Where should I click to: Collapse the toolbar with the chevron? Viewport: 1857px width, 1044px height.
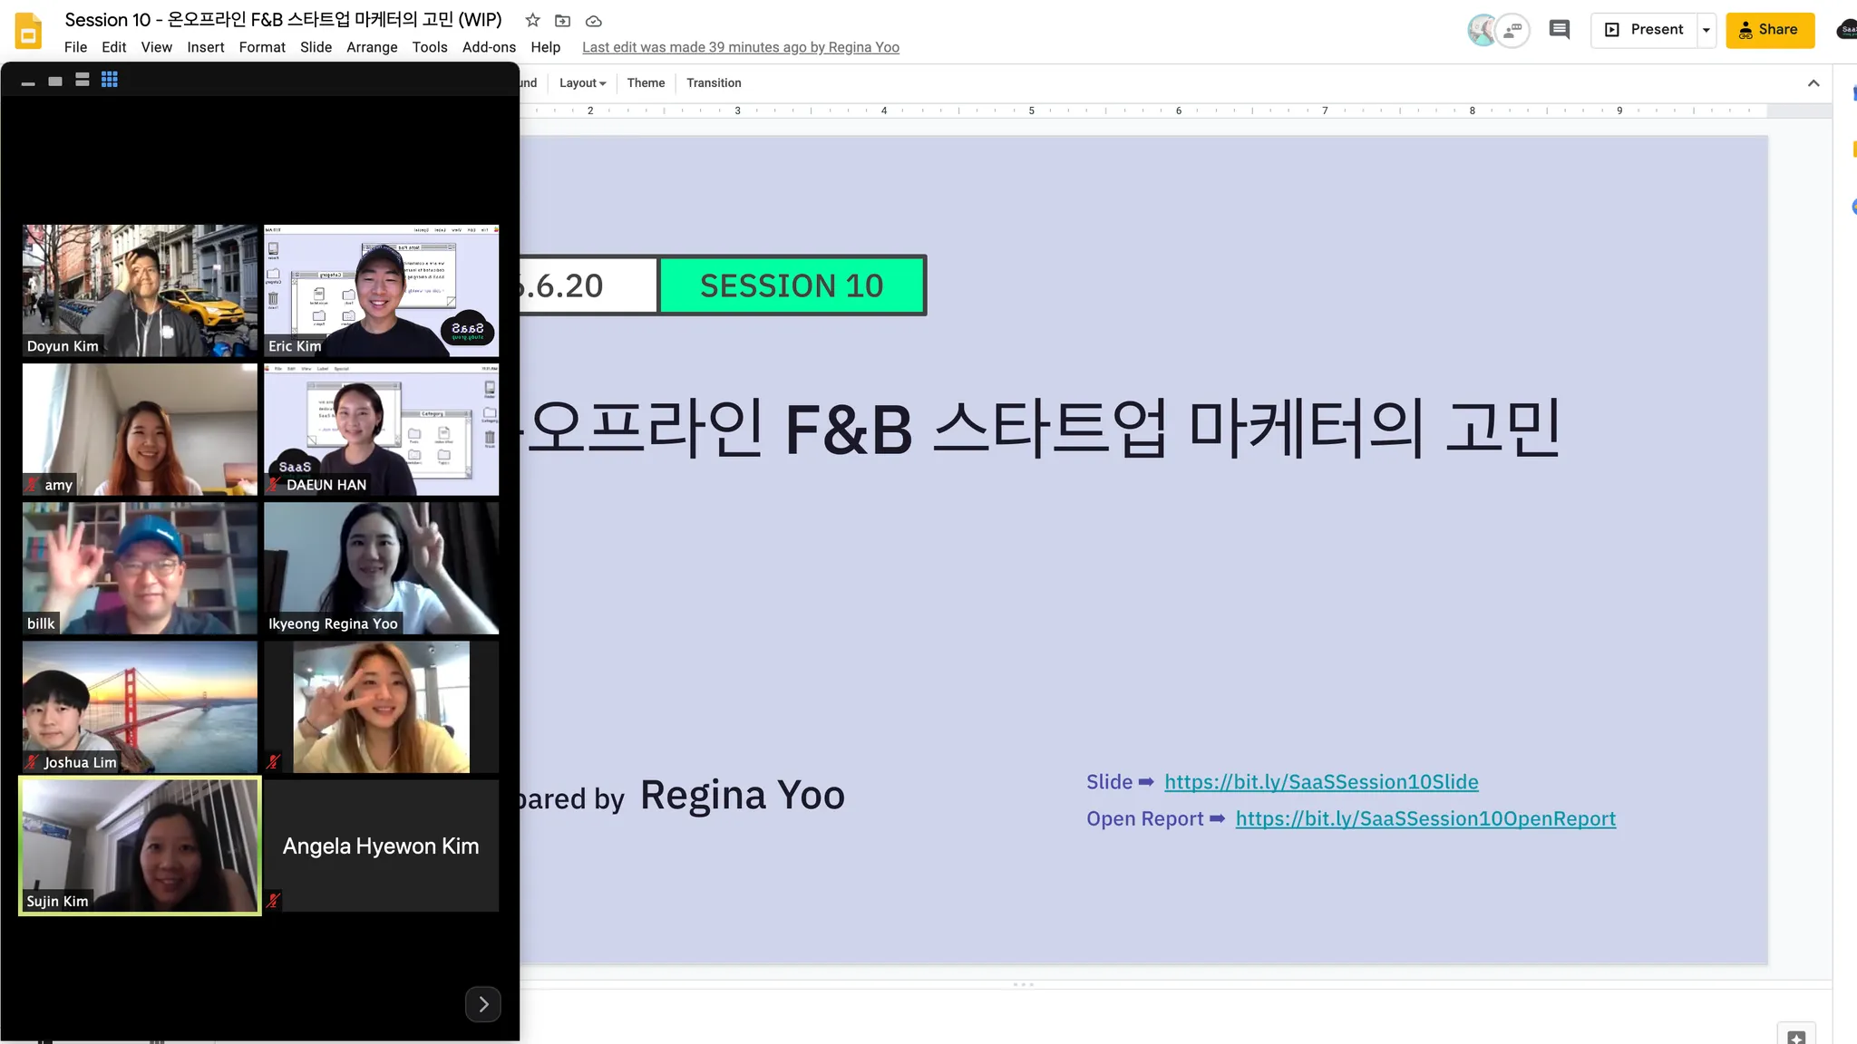1813,82
